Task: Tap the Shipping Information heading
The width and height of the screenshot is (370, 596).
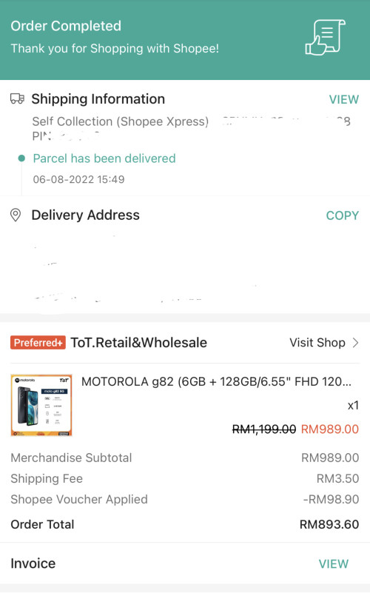Action: (98, 98)
